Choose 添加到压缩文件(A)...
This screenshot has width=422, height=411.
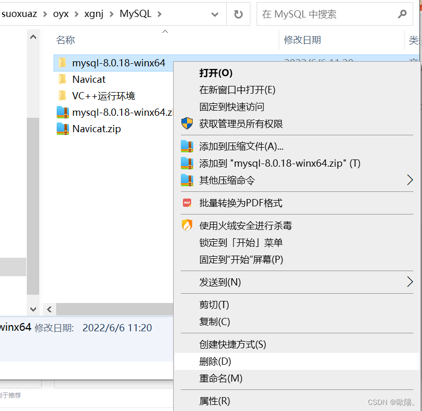click(x=297, y=147)
